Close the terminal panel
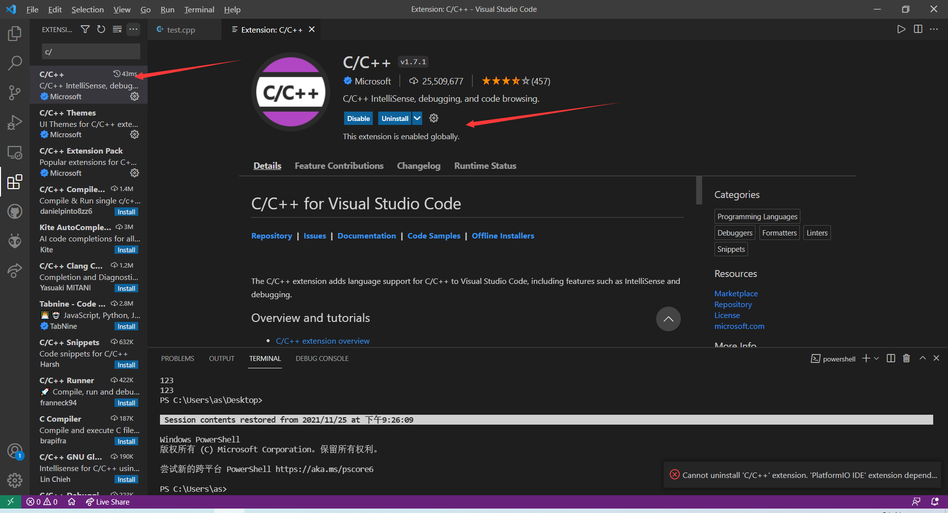948x513 pixels. 936,358
